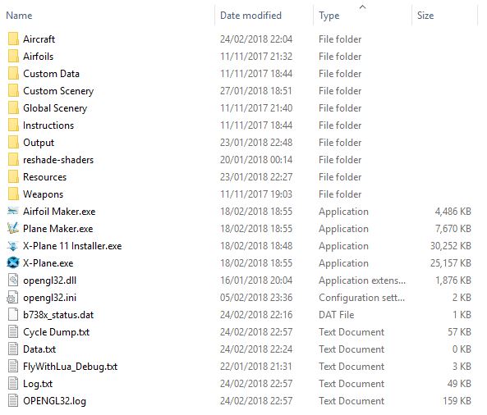Click the Custom Scenery folder icon
The height and width of the screenshot is (415, 487).
[x=13, y=90]
